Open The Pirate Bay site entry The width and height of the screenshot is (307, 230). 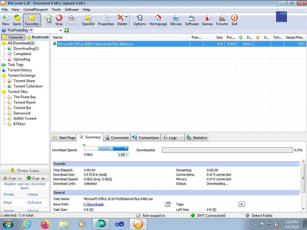coord(25,97)
